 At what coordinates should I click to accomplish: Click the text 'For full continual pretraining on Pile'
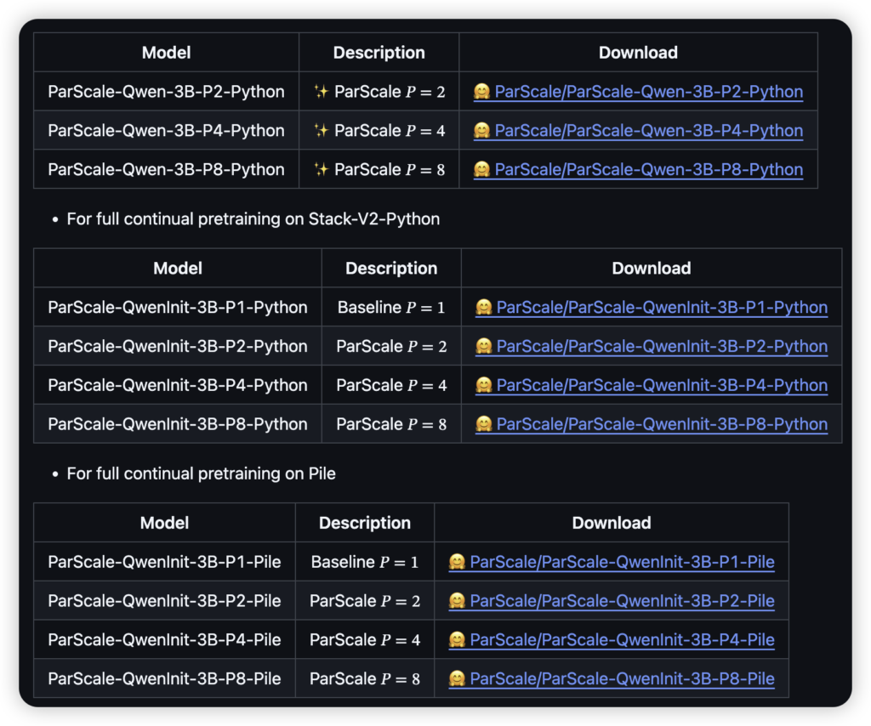point(201,474)
